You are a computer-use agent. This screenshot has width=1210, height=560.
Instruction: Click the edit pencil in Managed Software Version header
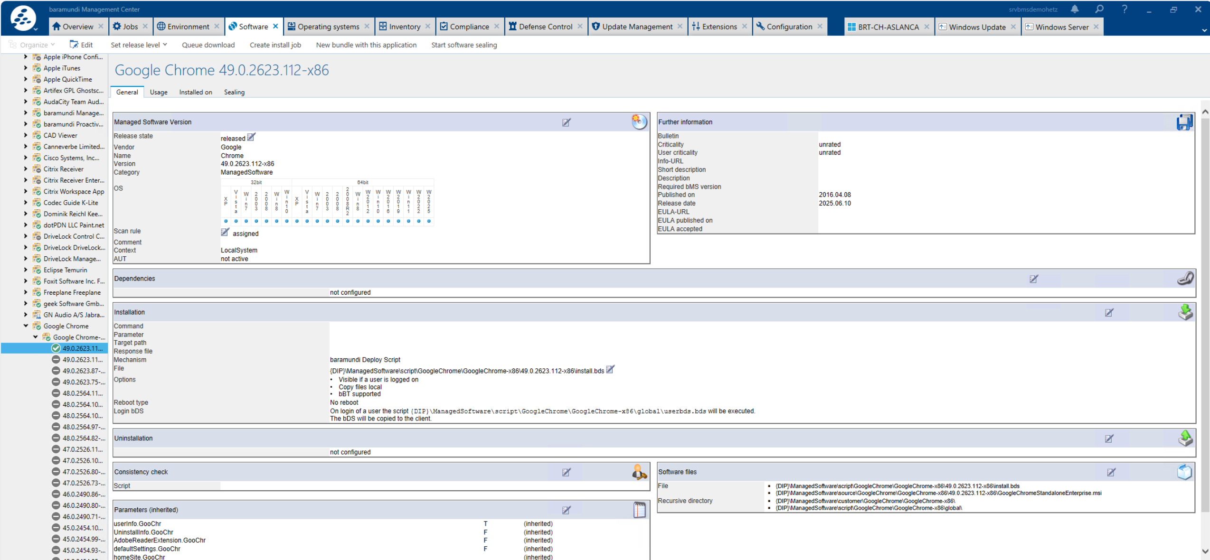click(566, 122)
